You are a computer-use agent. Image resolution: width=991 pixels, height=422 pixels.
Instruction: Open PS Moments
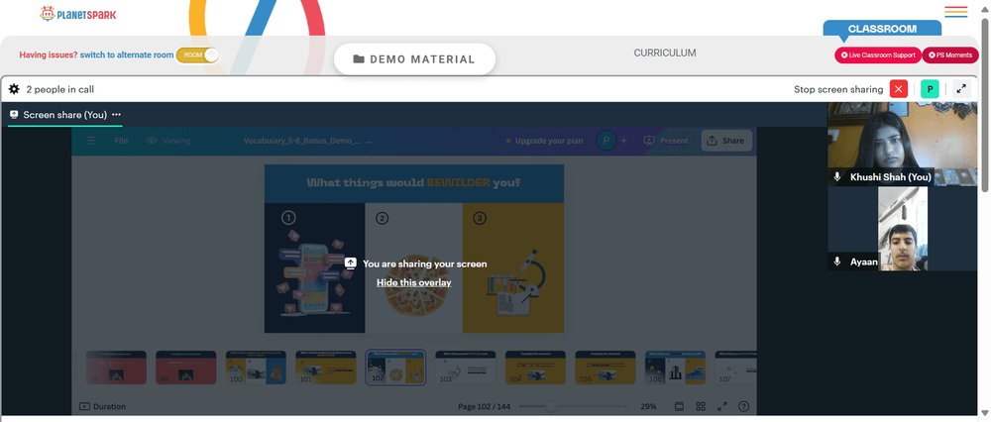tap(950, 54)
